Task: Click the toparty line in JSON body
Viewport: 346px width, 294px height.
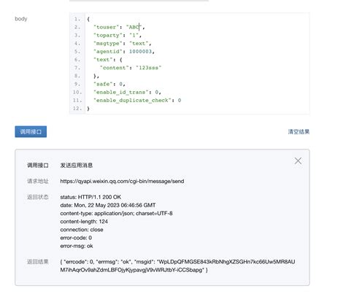Action: coord(118,35)
